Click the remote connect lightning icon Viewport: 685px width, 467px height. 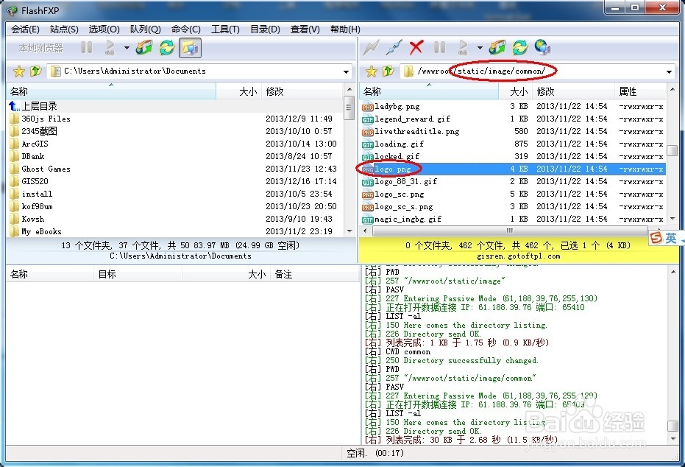tap(371, 47)
